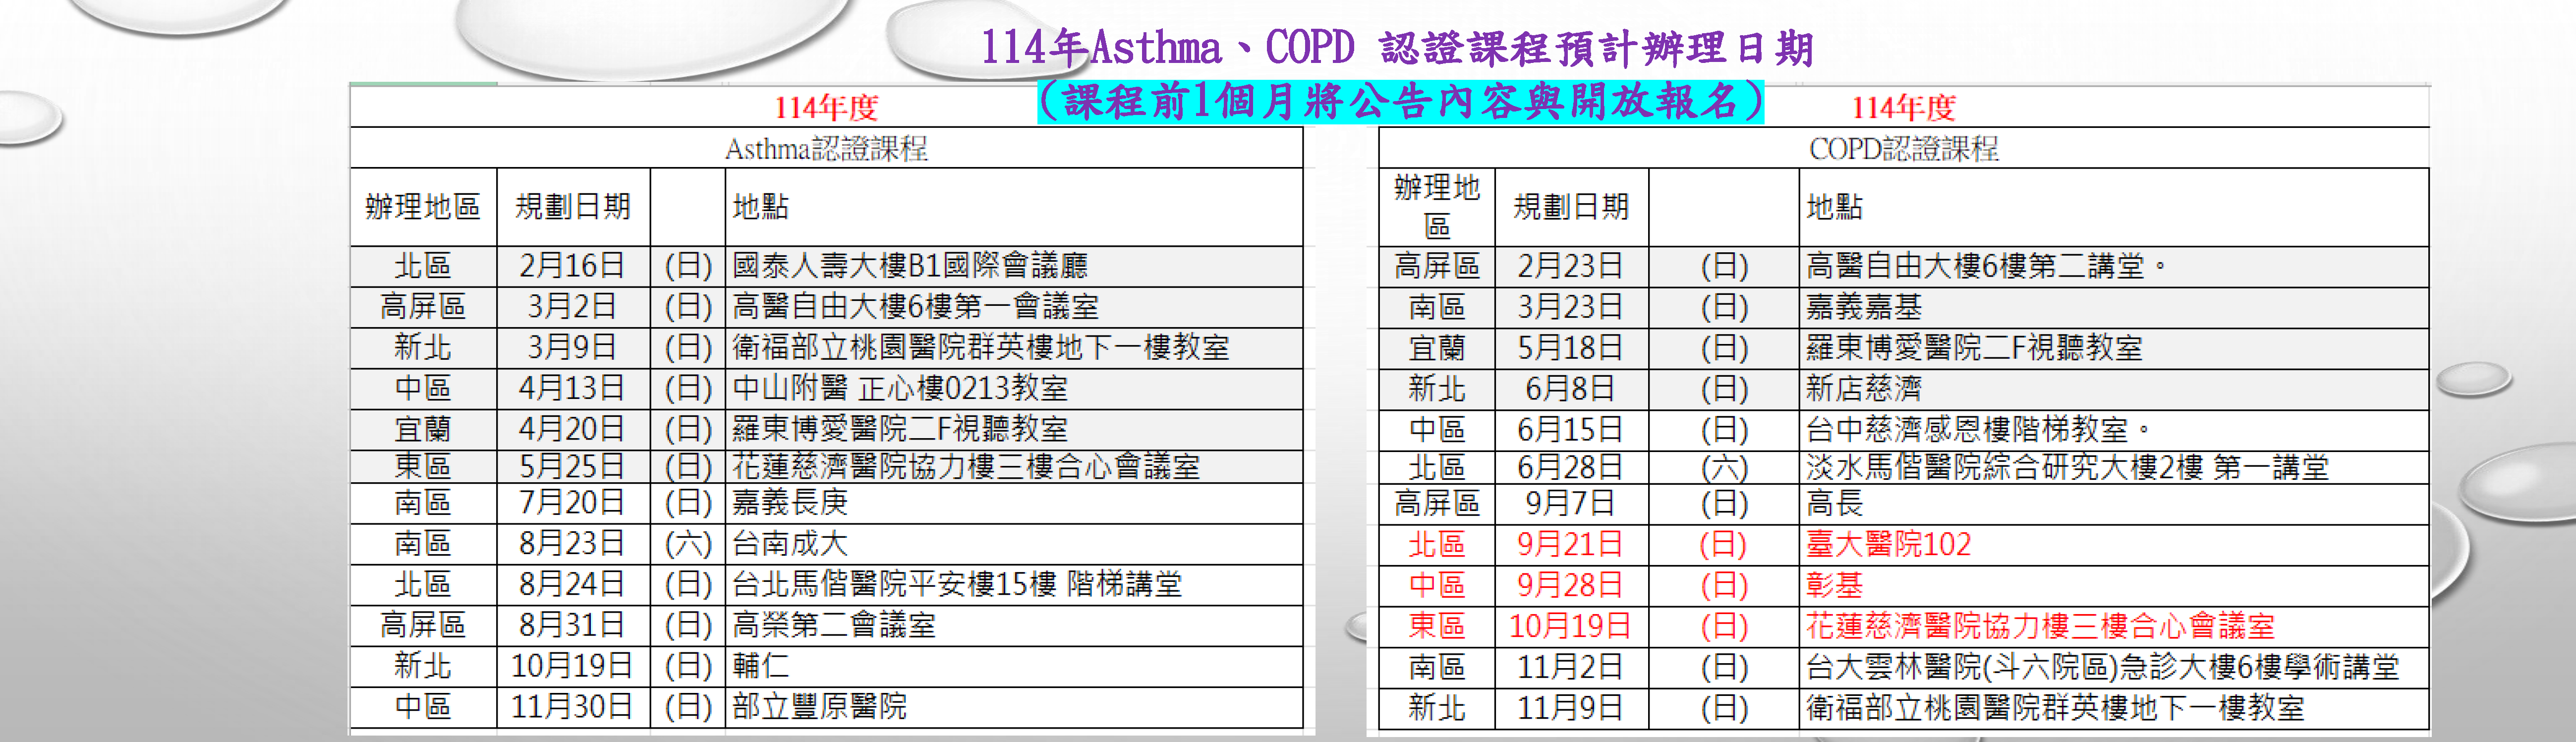This screenshot has width=2576, height=742.
Task: Click red region cell '東區' in COPD table
Action: [1437, 626]
